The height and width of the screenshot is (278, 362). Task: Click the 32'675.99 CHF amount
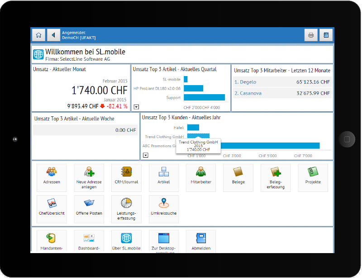(x=313, y=93)
